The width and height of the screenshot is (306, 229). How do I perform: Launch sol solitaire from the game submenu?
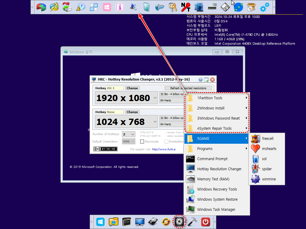(267, 159)
